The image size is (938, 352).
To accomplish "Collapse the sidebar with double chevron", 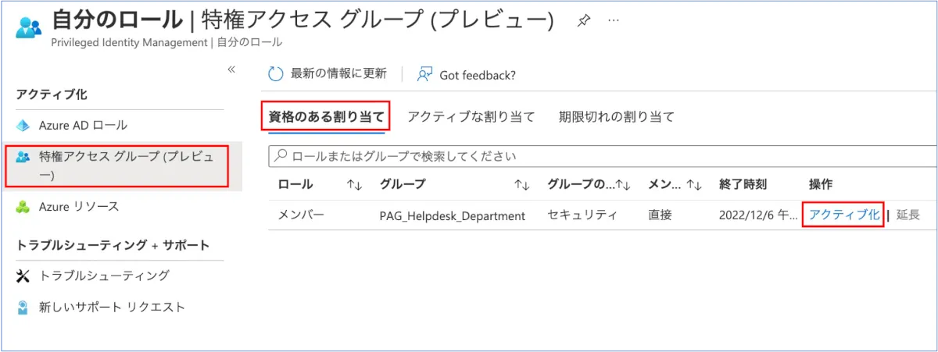I will point(231,69).
